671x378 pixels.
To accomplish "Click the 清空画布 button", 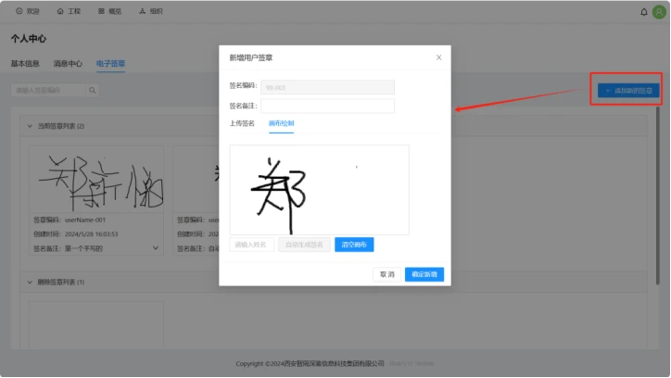I will pyautogui.click(x=354, y=245).
